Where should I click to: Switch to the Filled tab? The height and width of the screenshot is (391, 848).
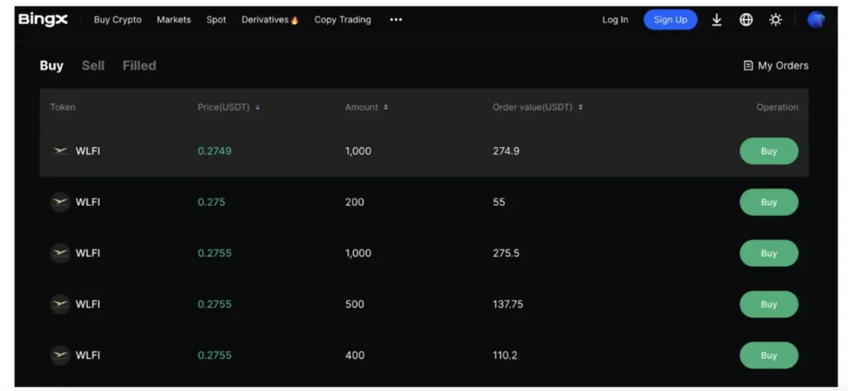(139, 65)
